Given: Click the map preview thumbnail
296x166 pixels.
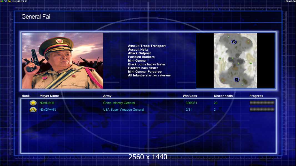Looking at the screenshot, I should (x=235, y=61).
